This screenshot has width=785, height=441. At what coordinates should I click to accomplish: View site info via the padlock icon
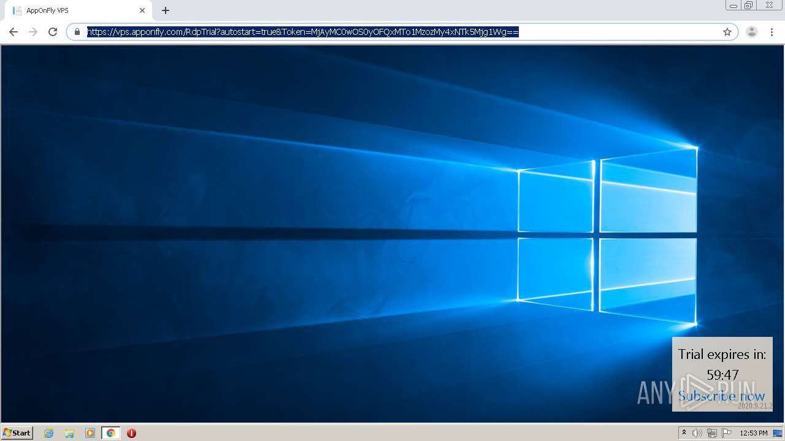77,32
